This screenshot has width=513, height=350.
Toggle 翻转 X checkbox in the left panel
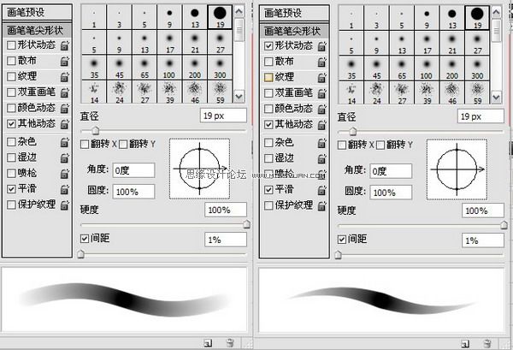[85, 144]
